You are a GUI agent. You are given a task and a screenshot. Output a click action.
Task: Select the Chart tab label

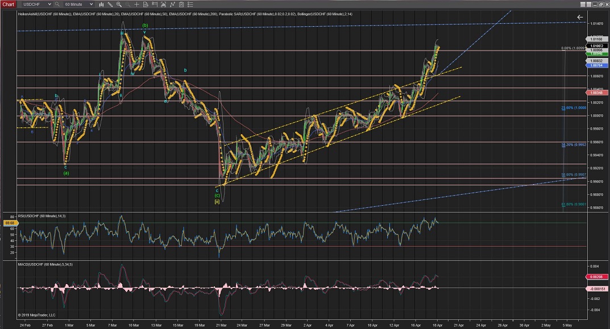coord(8,5)
